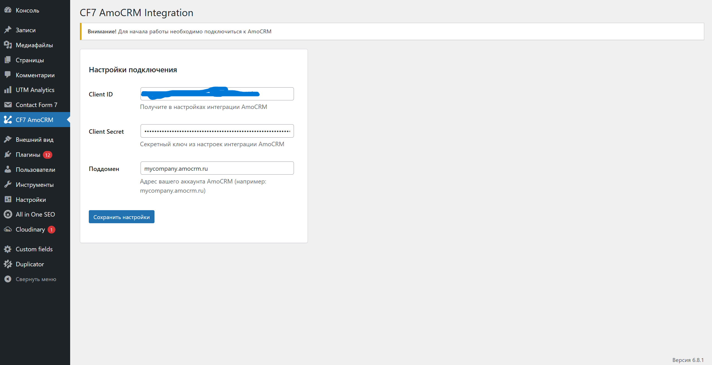Click the Duplicator icon

coord(8,264)
